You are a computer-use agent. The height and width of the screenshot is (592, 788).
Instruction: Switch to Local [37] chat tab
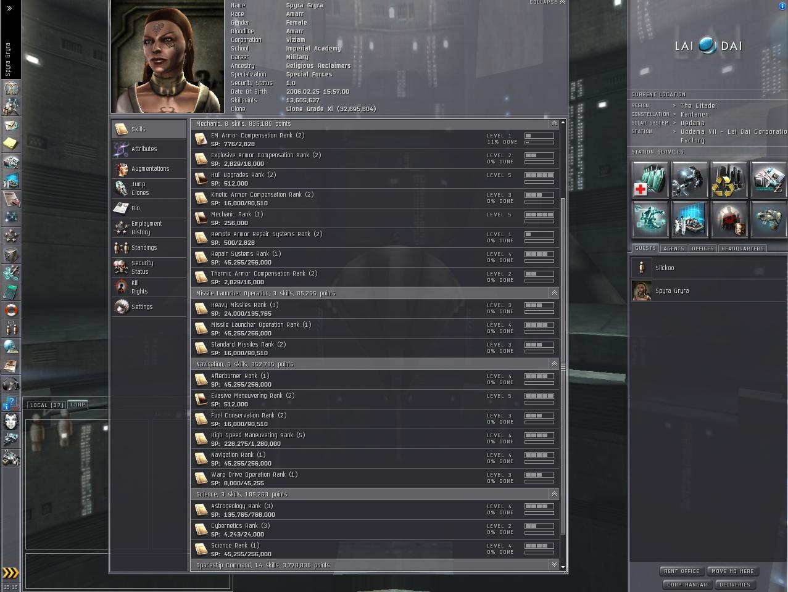click(x=46, y=405)
